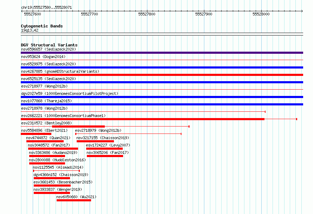Open the nsv3048572 (Fan2017) label
This screenshot has width=313, height=214.
click(x=49, y=145)
